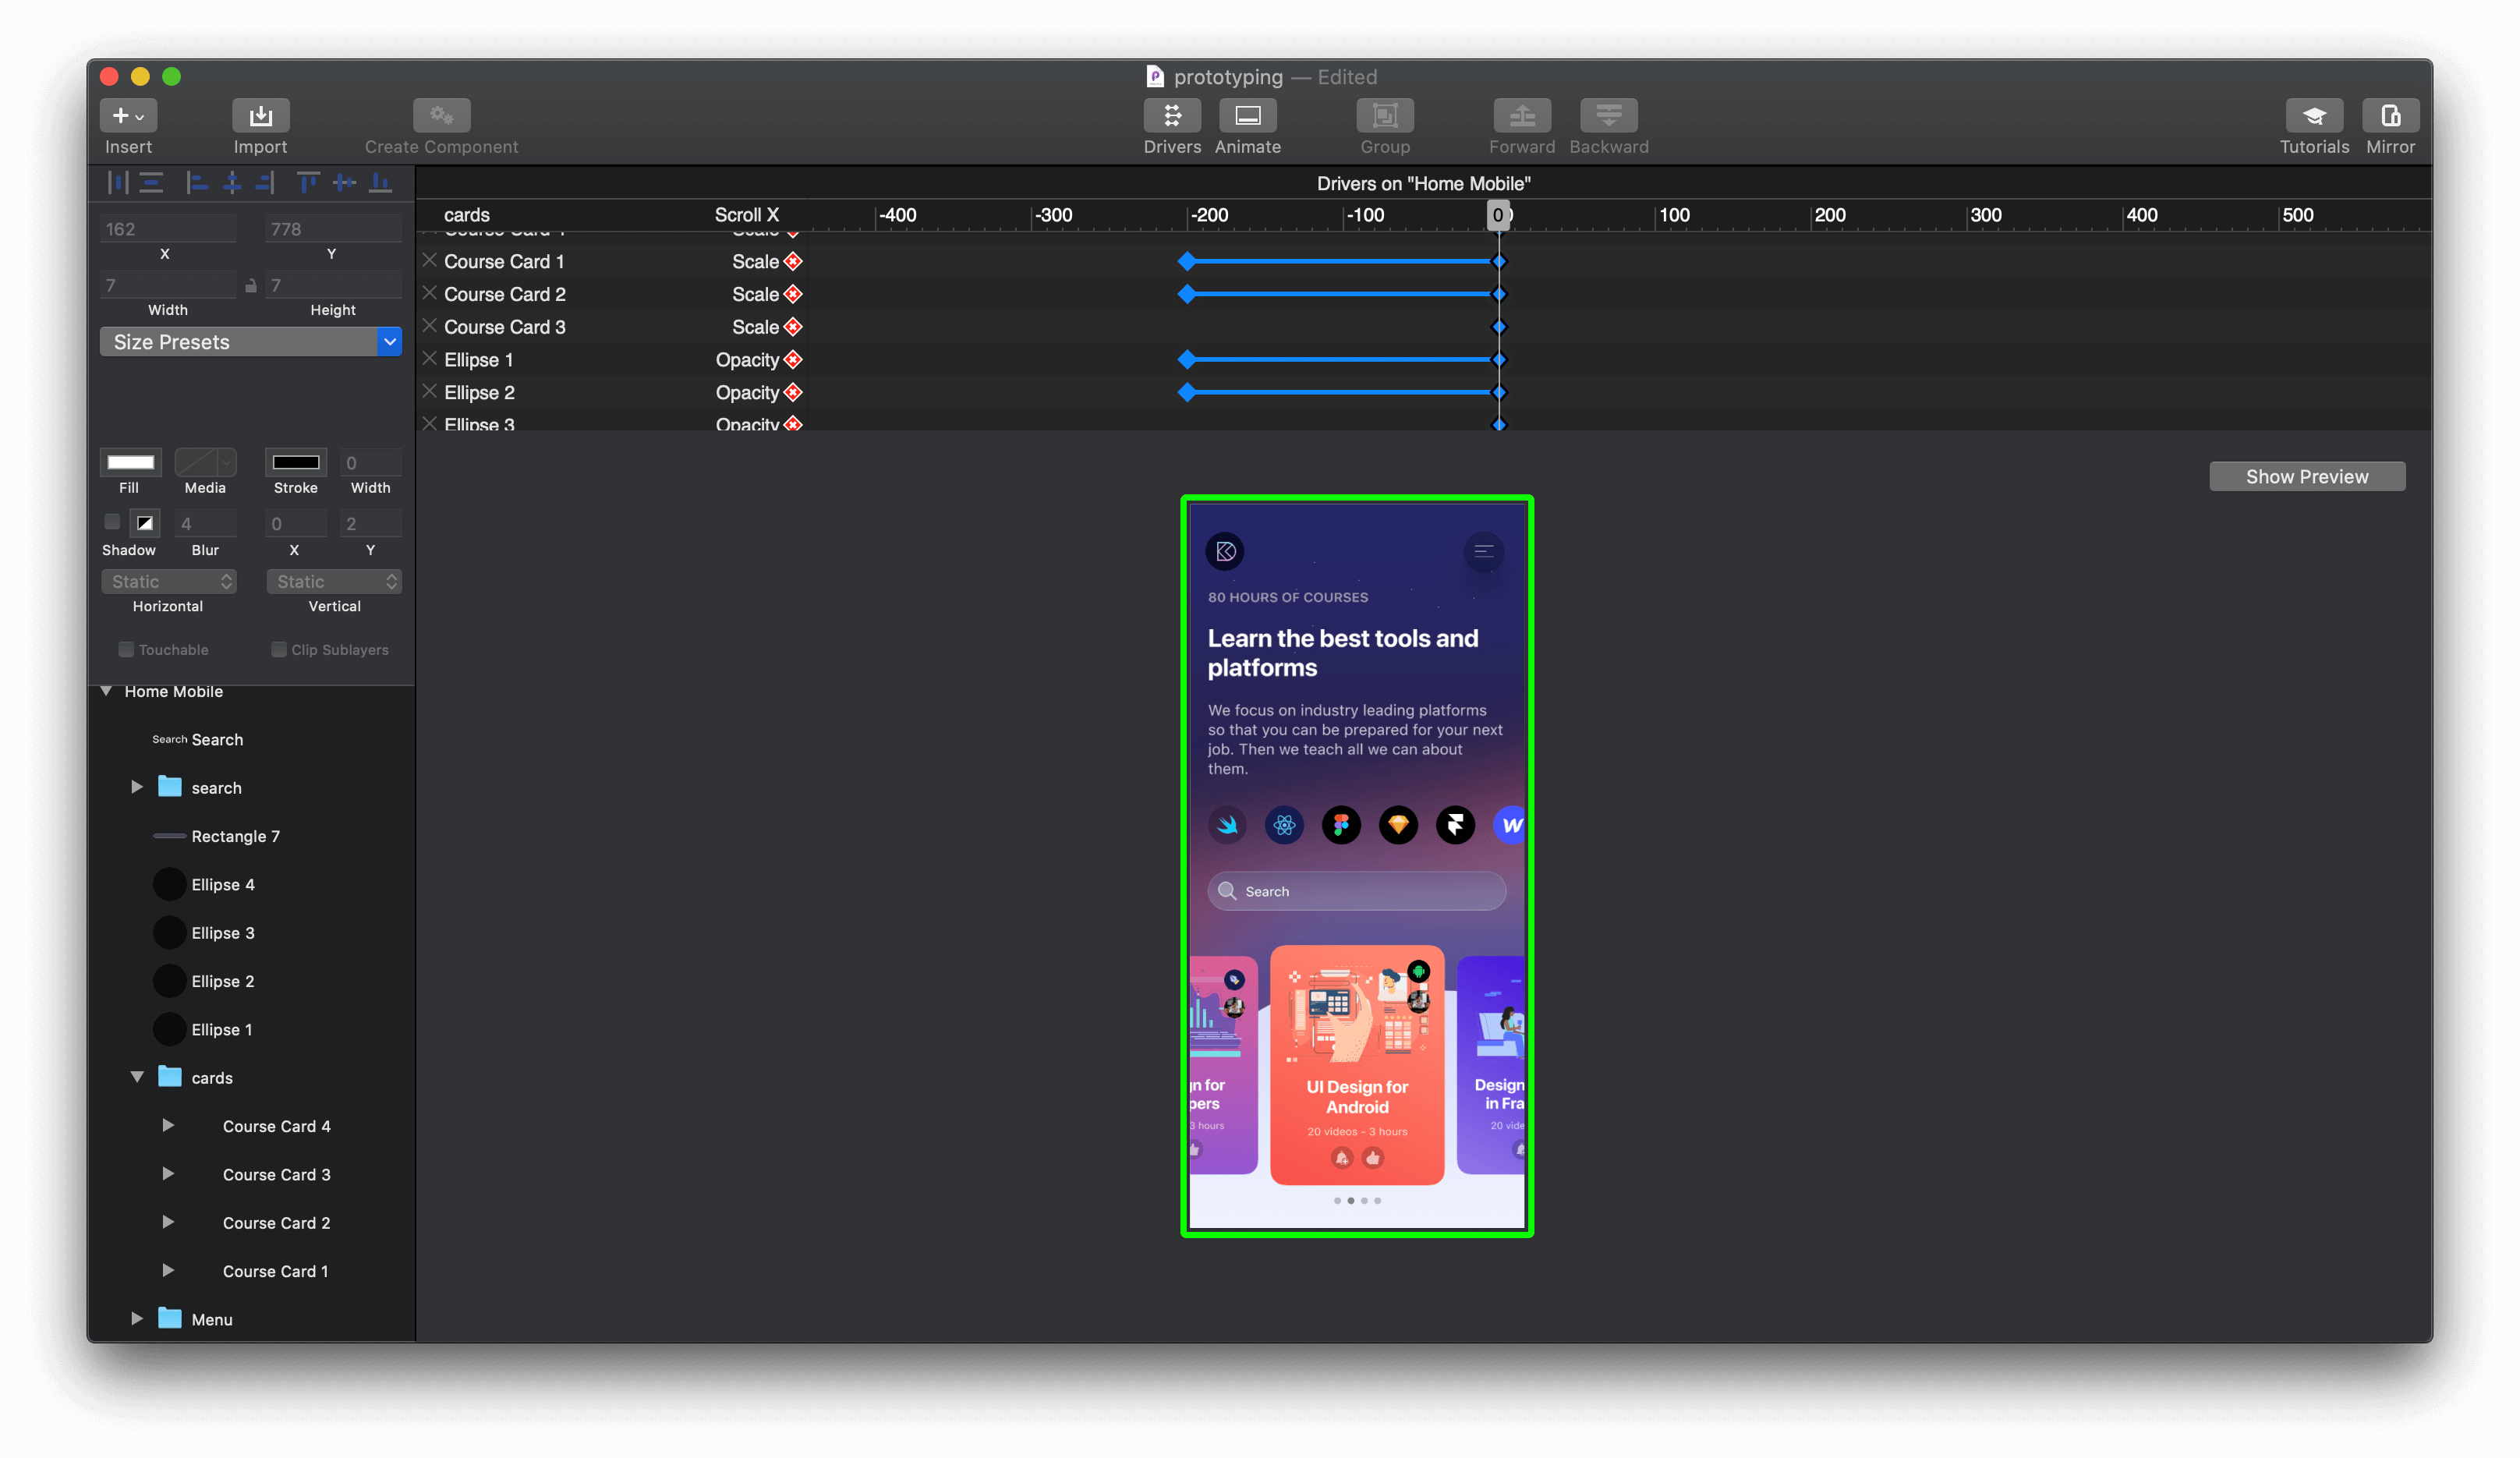Click the Fill color swatch
This screenshot has width=2520, height=1458.
(x=130, y=462)
